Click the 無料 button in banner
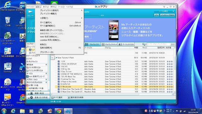 click(88, 37)
